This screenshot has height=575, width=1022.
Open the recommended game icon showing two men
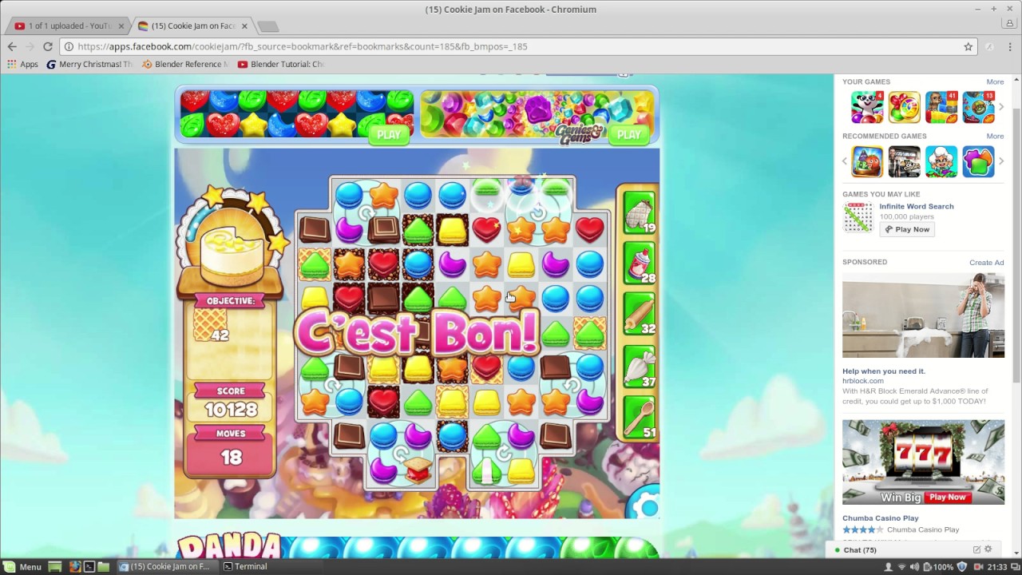(x=904, y=161)
